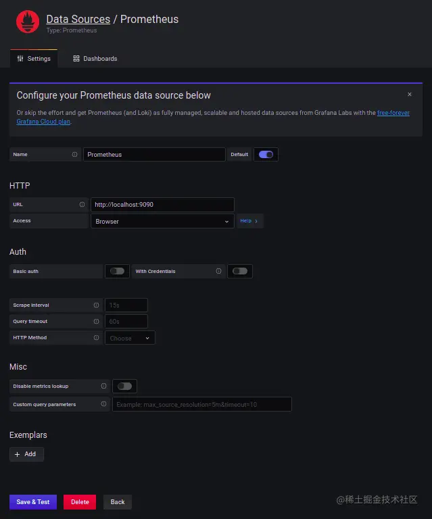
Task: Toggle the Default data source switch
Action: coord(266,155)
